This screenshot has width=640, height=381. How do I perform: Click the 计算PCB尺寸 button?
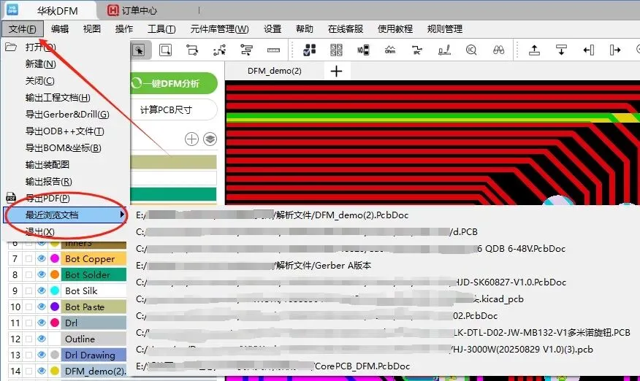174,109
